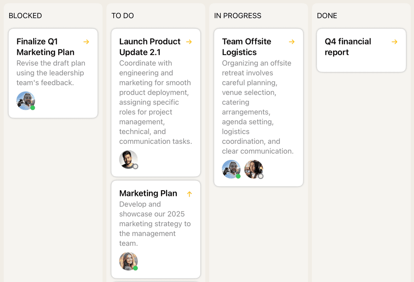Click the second avatar on Team Offsite Logistics
This screenshot has width=414, height=282.
pyautogui.click(x=253, y=169)
